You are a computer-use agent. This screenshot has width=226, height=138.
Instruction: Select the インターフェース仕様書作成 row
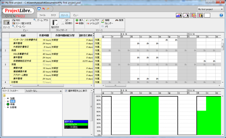coord(47,40)
